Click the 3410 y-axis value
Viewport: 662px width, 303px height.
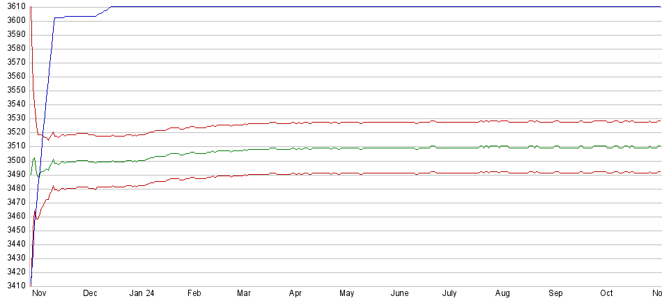pos(15,286)
